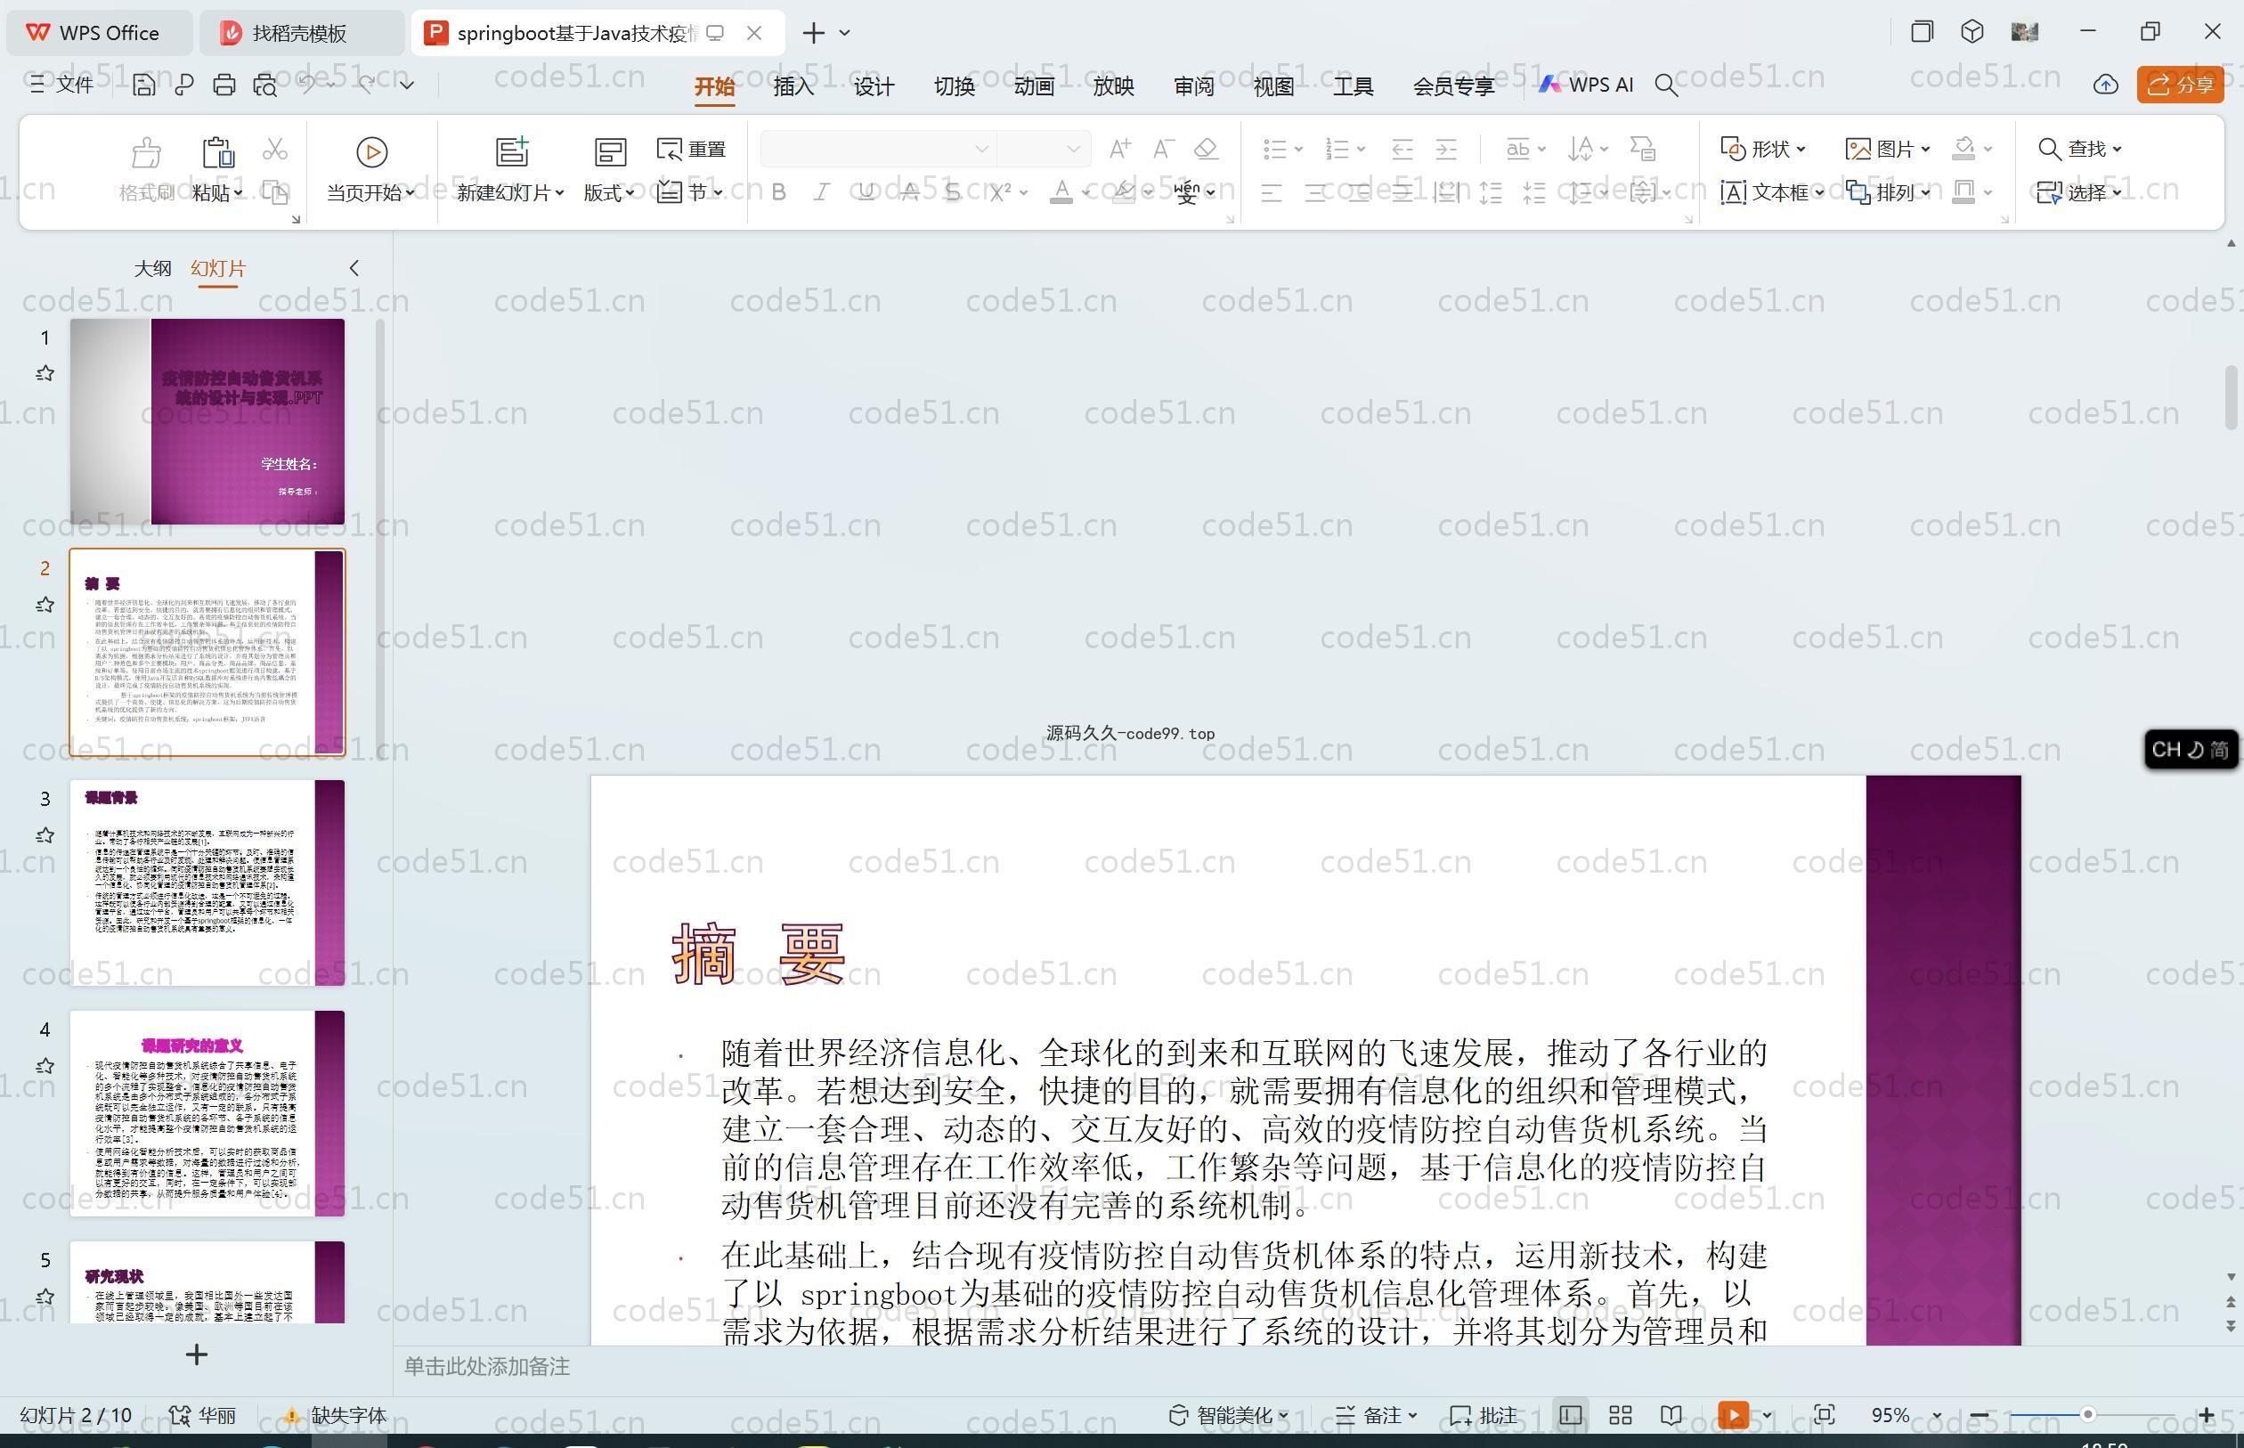Click the decrease indent icon

1402,149
